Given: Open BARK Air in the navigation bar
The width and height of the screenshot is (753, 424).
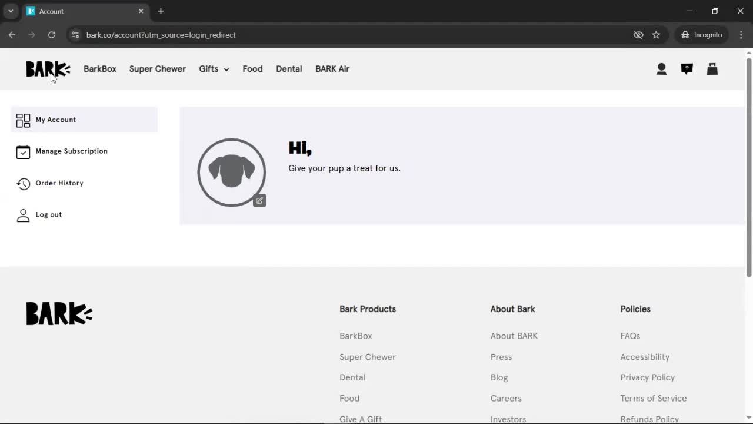Looking at the screenshot, I should coord(332,69).
